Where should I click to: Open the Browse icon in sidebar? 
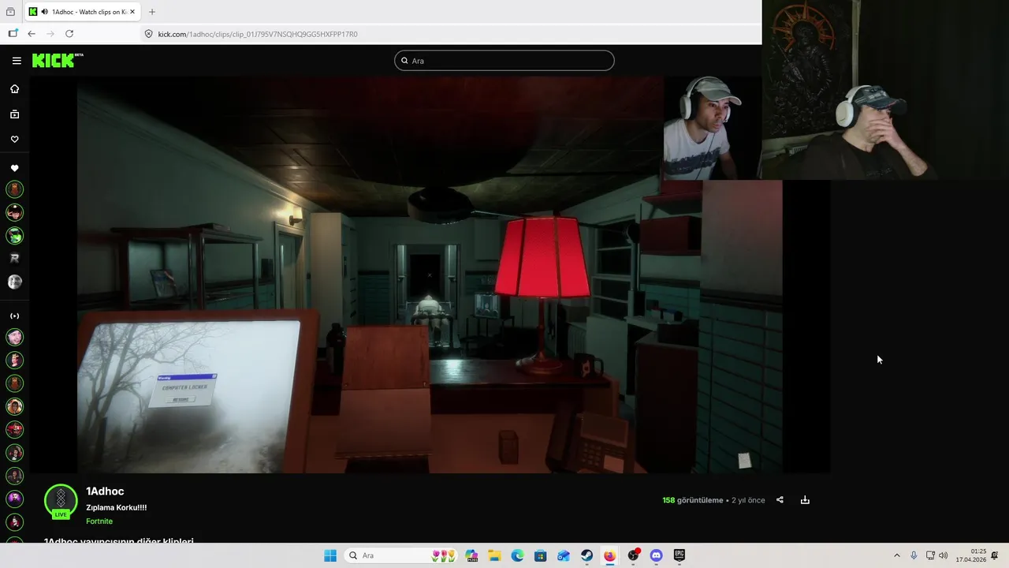pyautogui.click(x=14, y=114)
